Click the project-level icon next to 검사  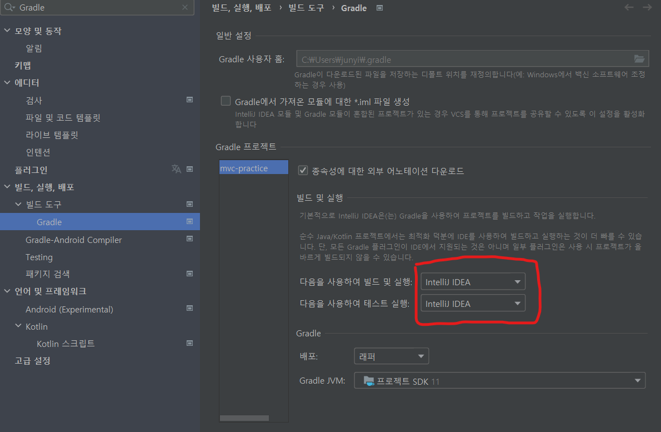190,100
